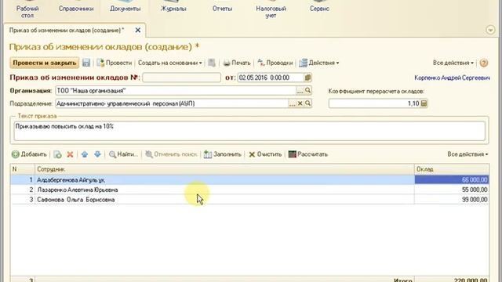The height and width of the screenshot is (282, 502).
Task: Open selection ellipsis for Подразделение
Action: 292,103
